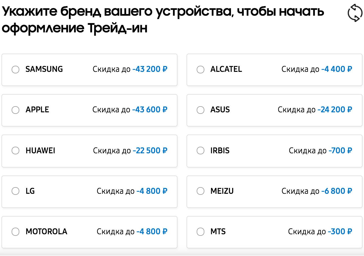This screenshot has height=256, width=364.
Task: Choose the ASUS radio button
Action: click(x=201, y=110)
